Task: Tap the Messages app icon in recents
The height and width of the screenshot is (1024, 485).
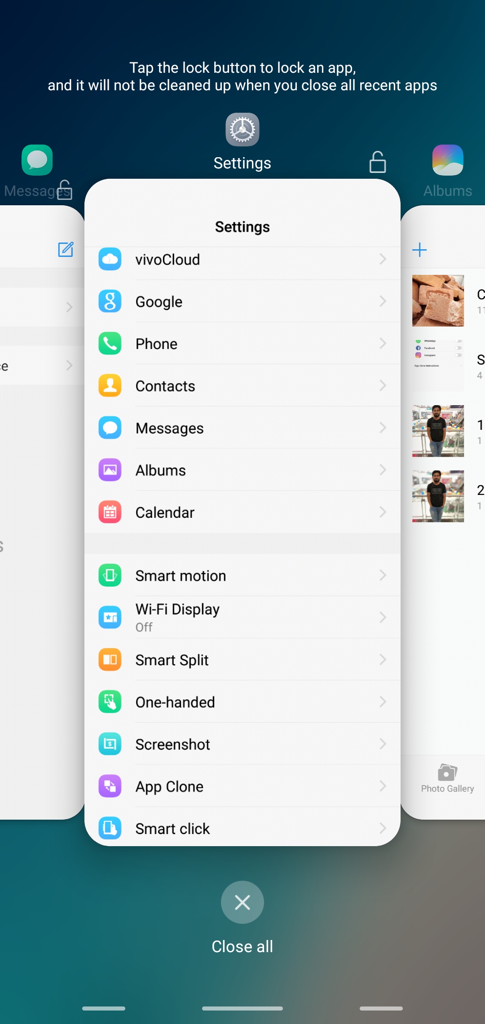Action: pos(37,160)
